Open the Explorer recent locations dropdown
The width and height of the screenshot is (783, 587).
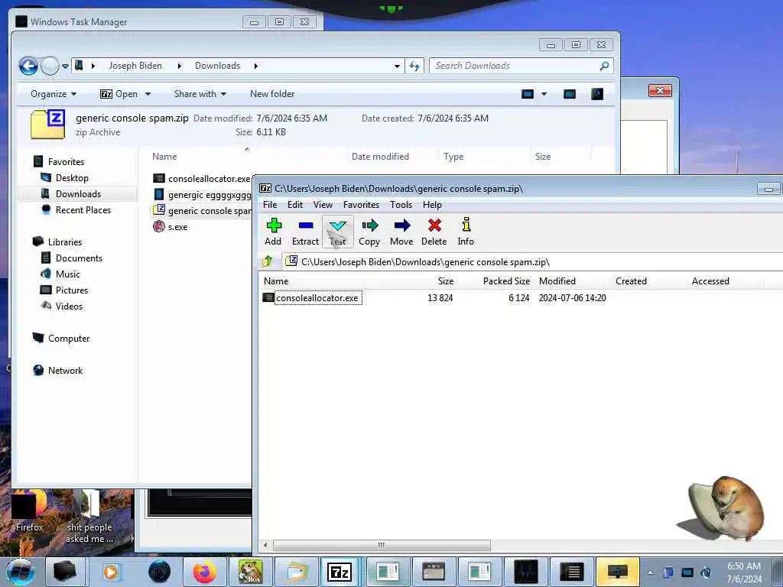coord(66,66)
